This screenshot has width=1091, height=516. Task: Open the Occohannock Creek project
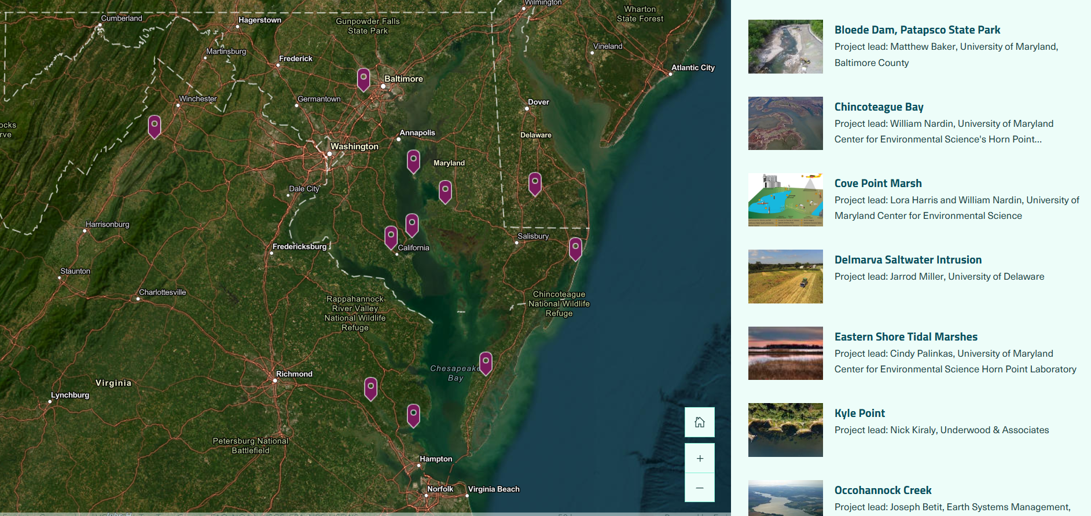[883, 491]
